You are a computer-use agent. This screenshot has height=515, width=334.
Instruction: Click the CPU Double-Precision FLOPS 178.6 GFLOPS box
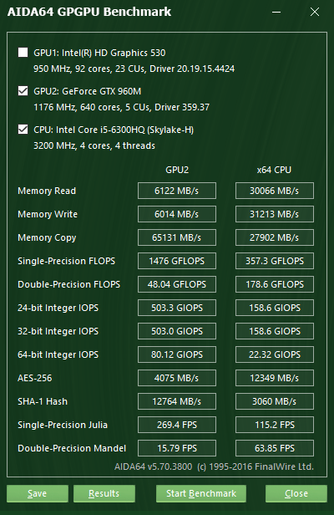275,284
